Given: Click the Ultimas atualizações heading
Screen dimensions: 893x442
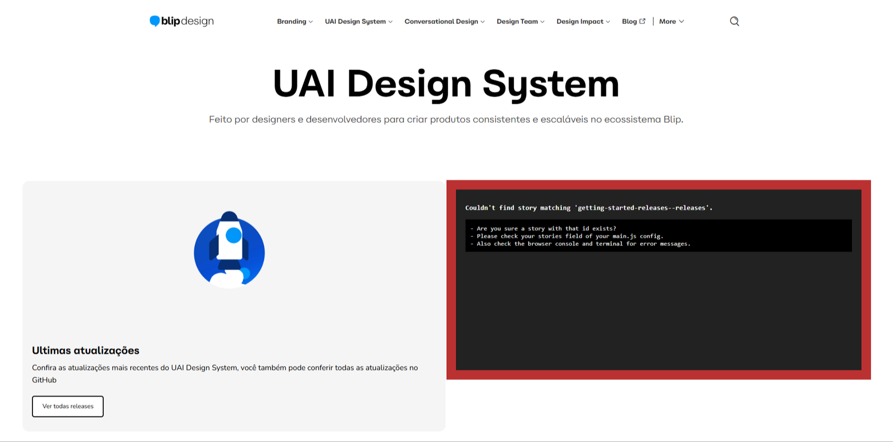Looking at the screenshot, I should [85, 350].
